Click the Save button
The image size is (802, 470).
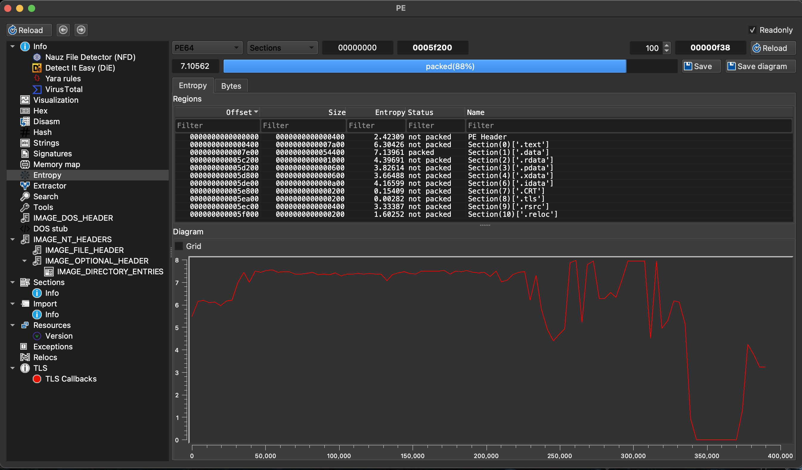pos(701,66)
